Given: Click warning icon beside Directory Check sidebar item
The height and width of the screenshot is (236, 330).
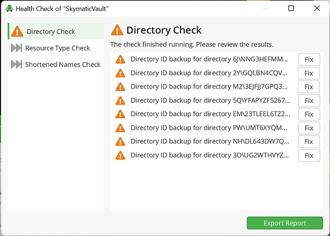Looking at the screenshot, I should (x=17, y=32).
